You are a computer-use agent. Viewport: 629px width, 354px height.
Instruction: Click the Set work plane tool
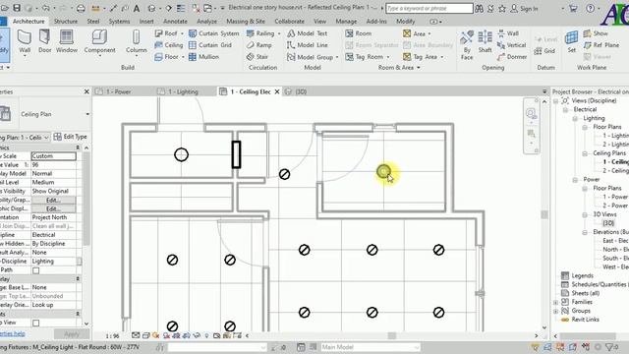point(572,41)
